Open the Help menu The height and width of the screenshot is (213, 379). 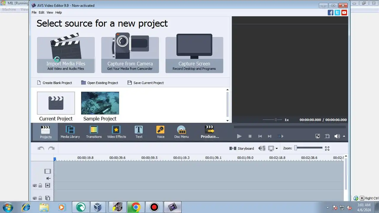(x=59, y=12)
